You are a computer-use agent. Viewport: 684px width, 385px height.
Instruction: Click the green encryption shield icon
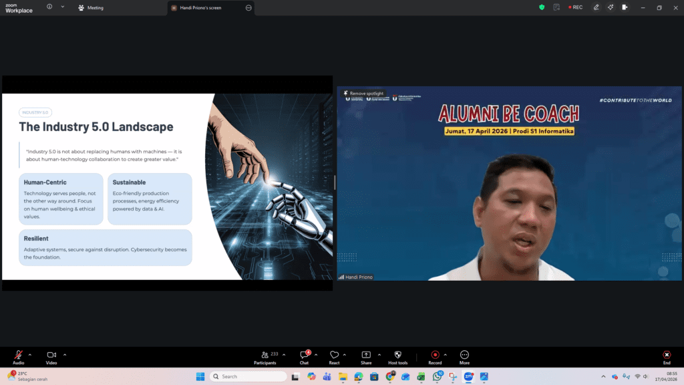(x=542, y=7)
